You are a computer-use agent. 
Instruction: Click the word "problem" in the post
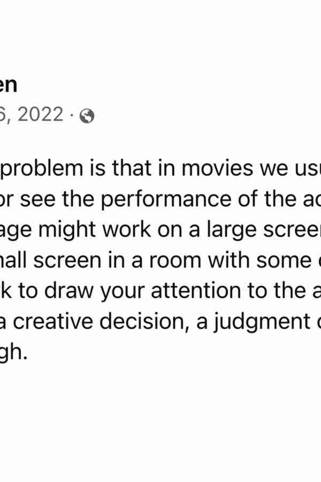tap(42, 169)
